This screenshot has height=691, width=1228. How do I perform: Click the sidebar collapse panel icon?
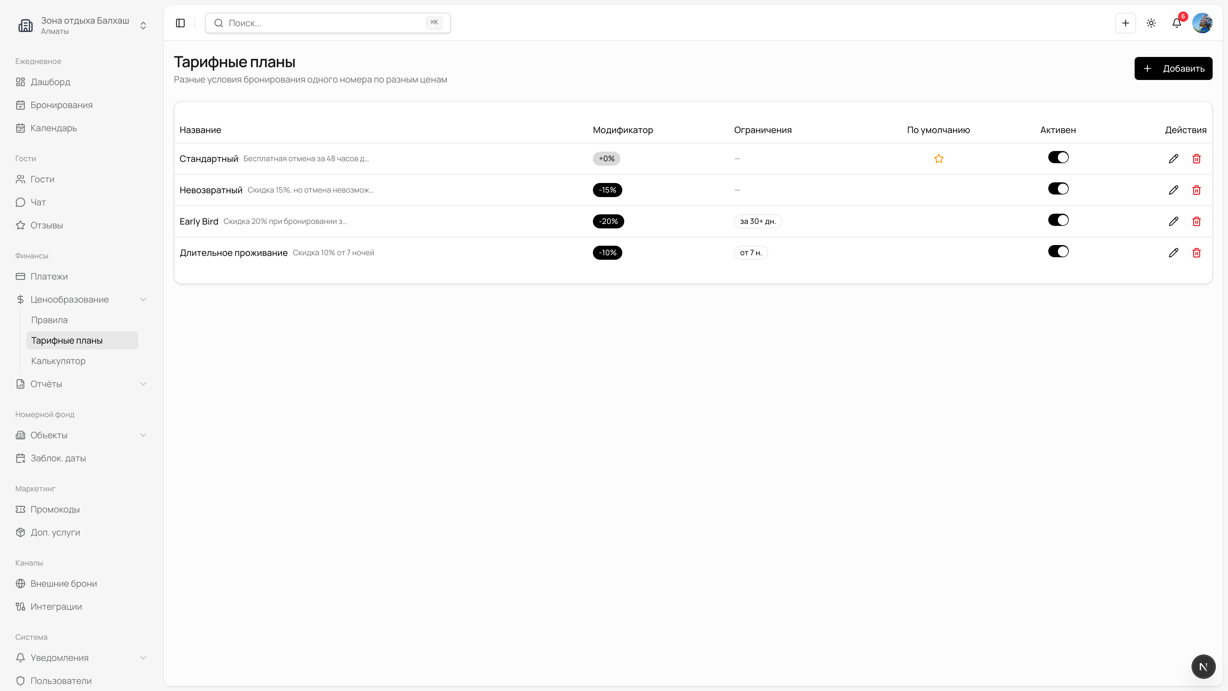pos(180,23)
